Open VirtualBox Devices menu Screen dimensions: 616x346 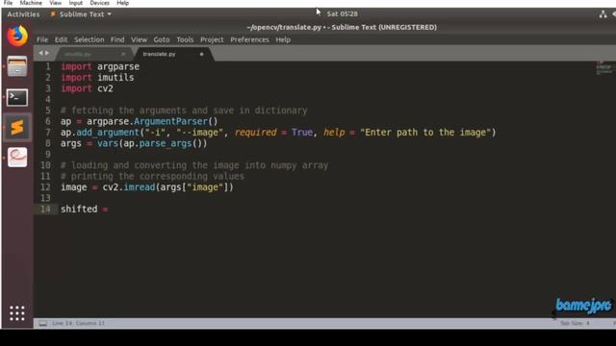(x=99, y=3)
